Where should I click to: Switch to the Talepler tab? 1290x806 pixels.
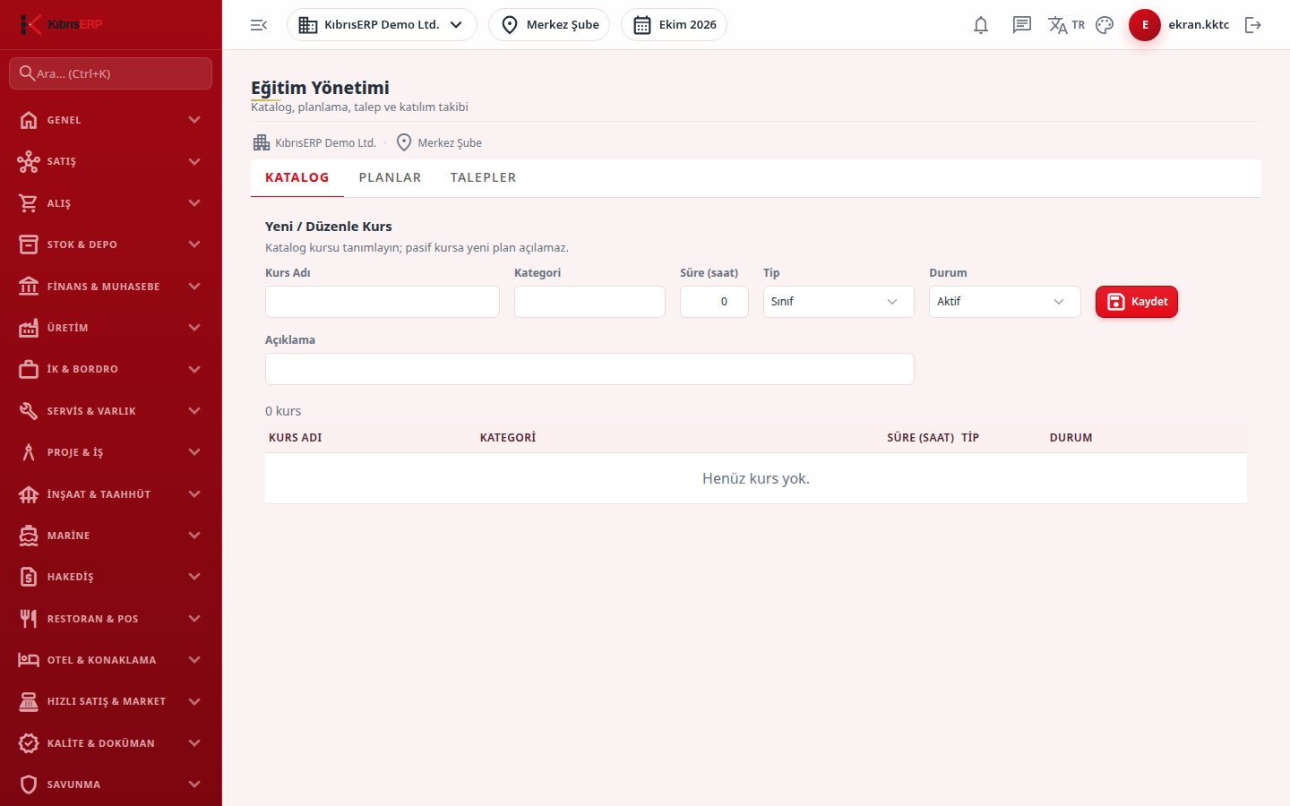tap(483, 177)
